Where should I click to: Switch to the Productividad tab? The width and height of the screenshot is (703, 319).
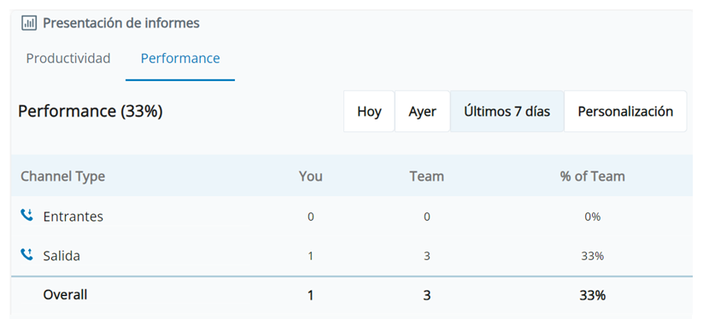click(x=68, y=58)
